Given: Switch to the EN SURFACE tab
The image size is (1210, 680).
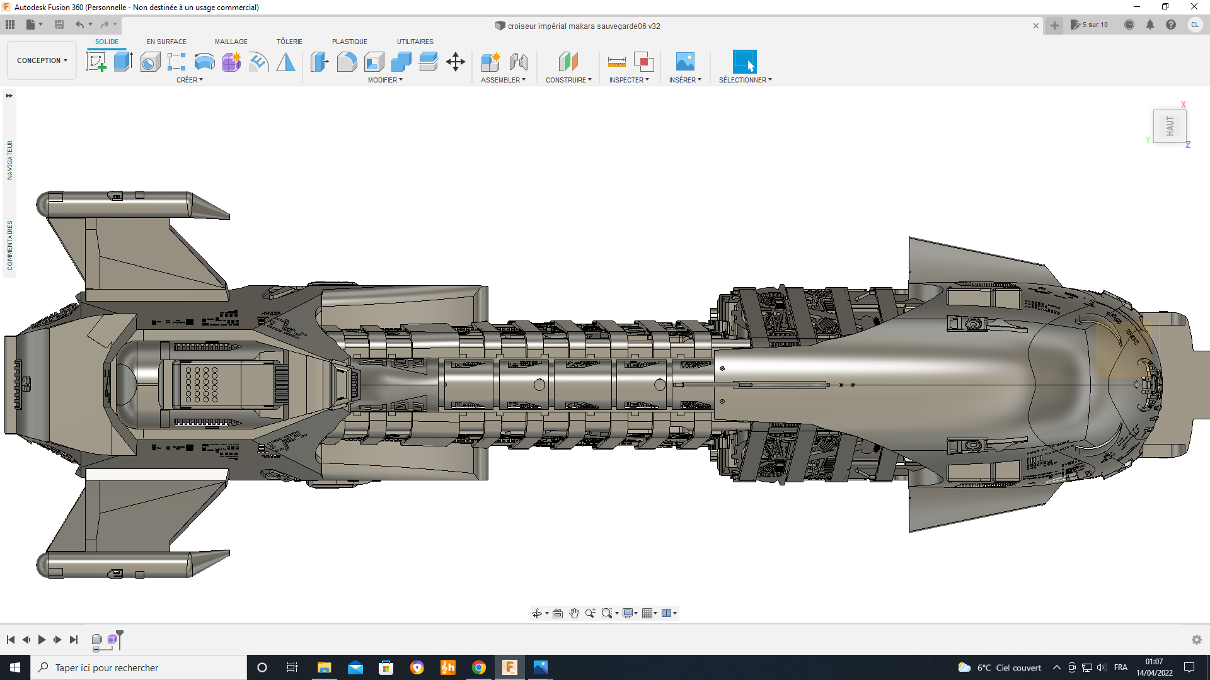Looking at the screenshot, I should point(166,42).
